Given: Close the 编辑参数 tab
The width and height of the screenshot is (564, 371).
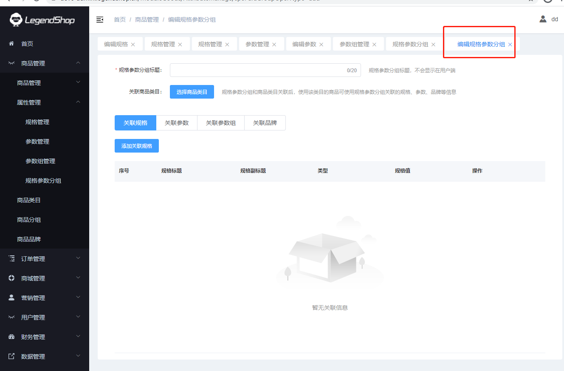Looking at the screenshot, I should pos(321,45).
